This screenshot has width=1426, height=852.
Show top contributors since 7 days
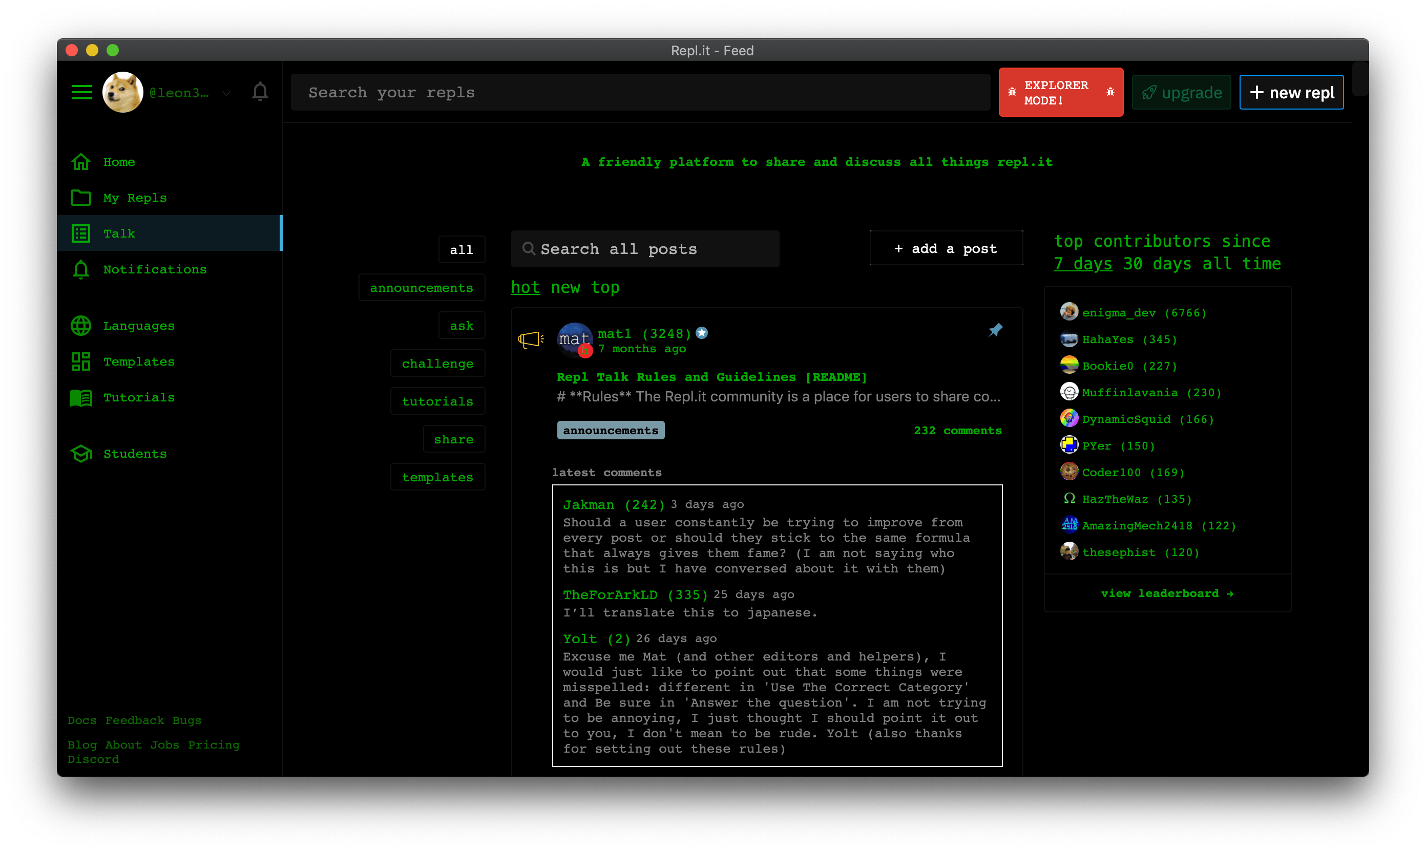click(1083, 264)
